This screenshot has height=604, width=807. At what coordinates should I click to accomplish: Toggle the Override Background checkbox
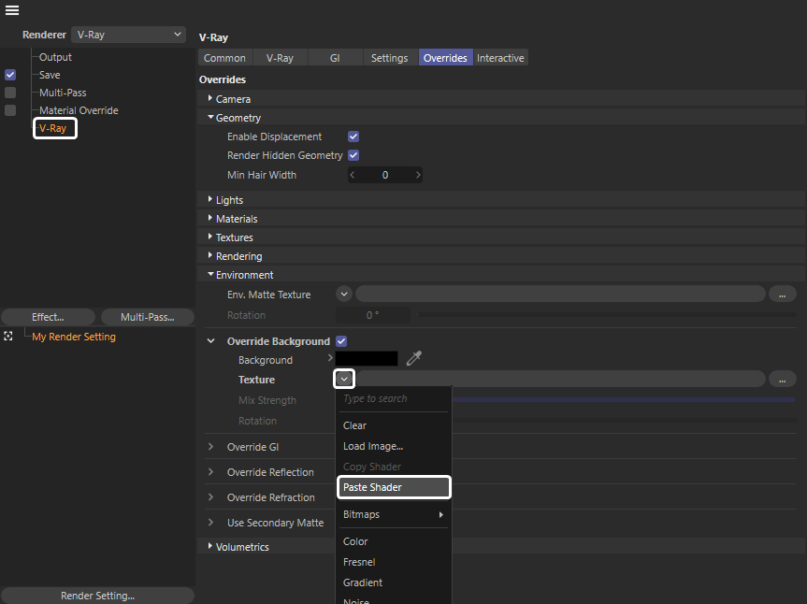coord(341,341)
